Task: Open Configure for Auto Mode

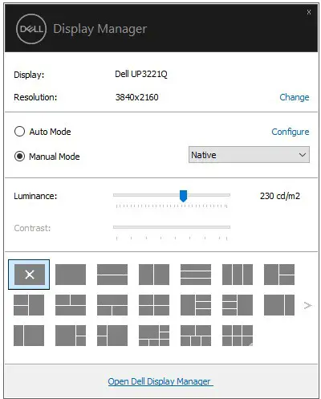Action: [x=291, y=132]
